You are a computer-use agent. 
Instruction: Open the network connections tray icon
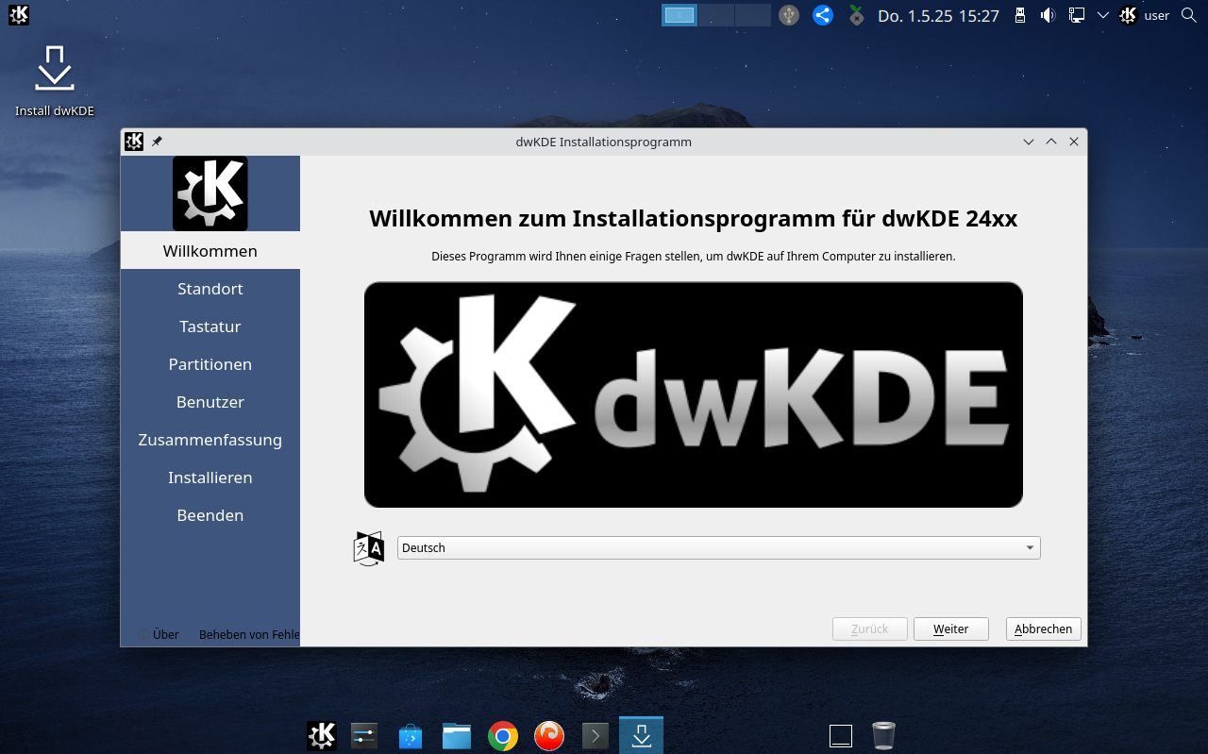[1076, 15]
